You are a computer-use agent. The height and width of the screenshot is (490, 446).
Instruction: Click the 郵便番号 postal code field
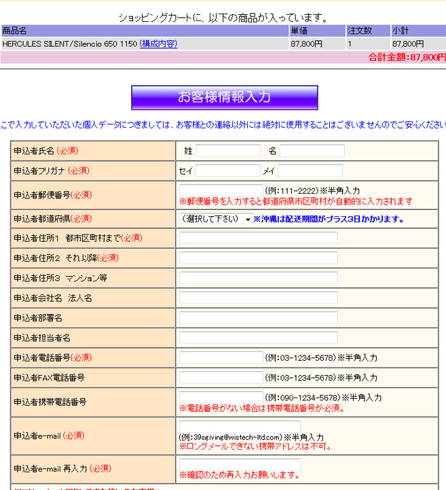tap(221, 190)
